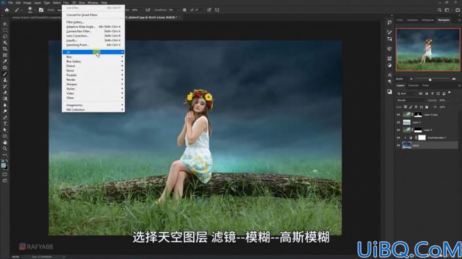Switch to the Paths tab
The width and height of the screenshot is (462, 259).
(x=425, y=86)
